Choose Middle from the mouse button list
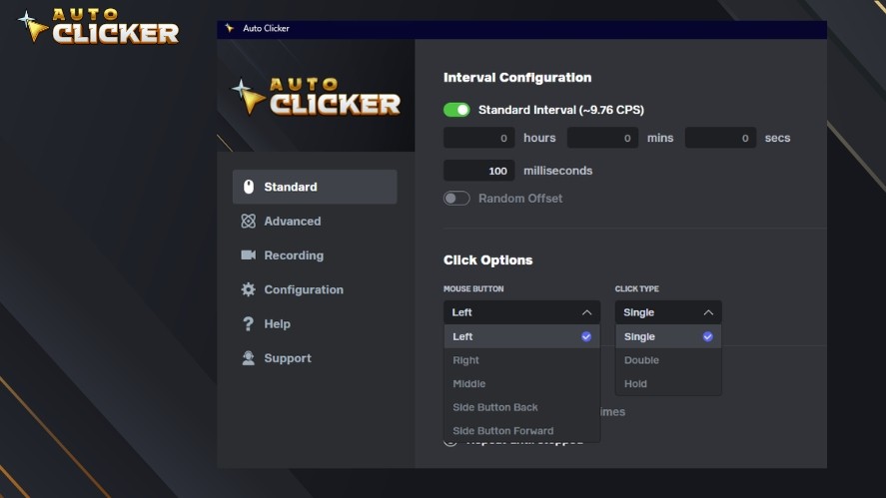 click(521, 383)
